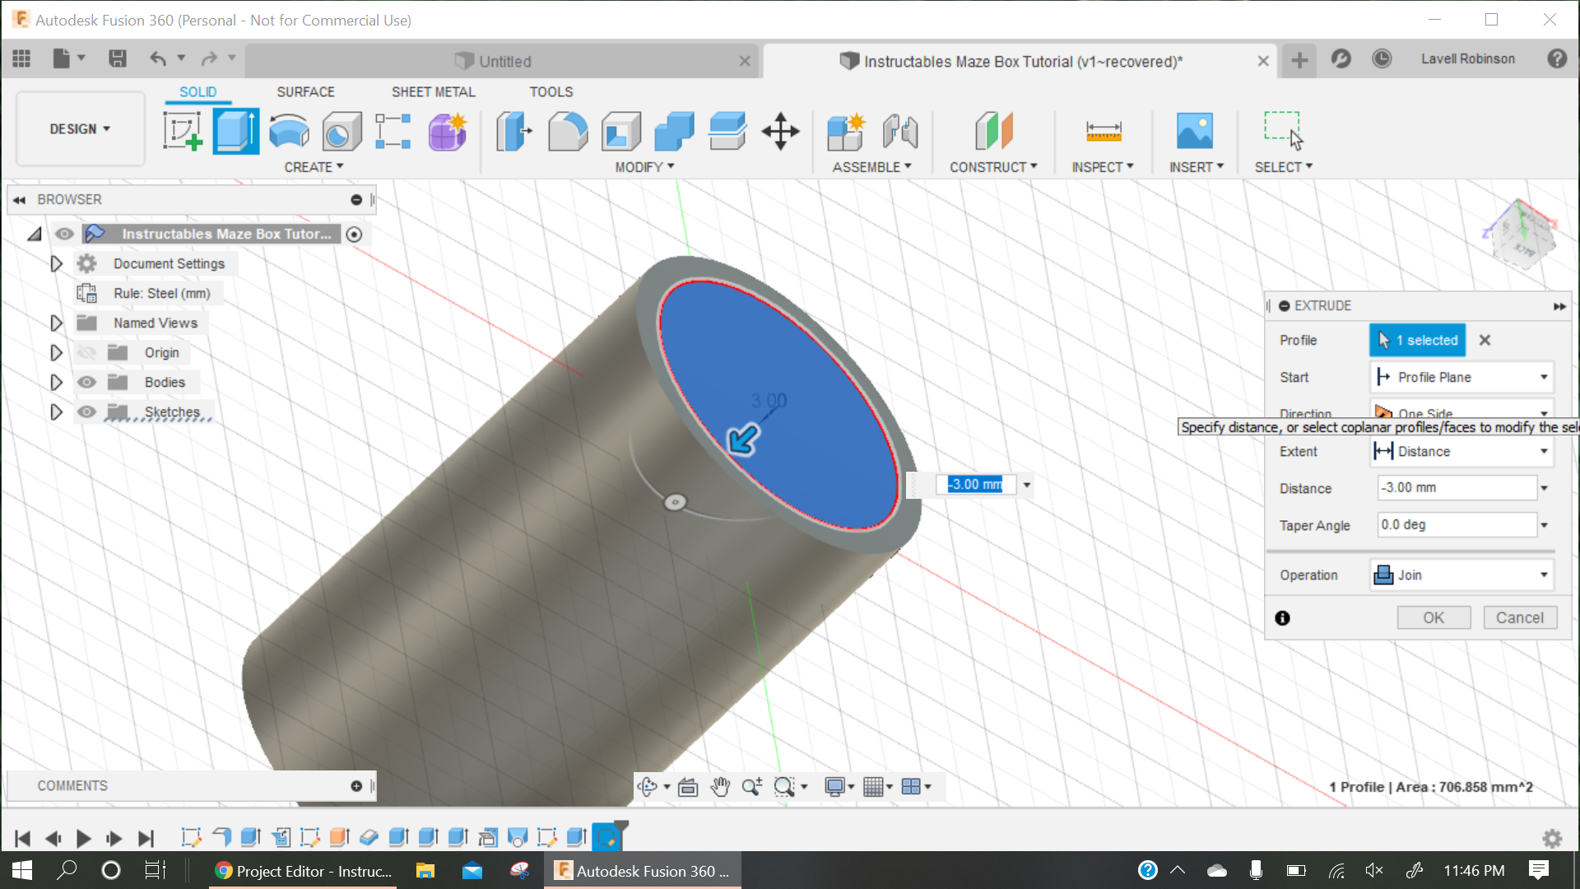Viewport: 1580px width, 889px height.
Task: Switch to the SURFACE tab
Action: (x=305, y=92)
